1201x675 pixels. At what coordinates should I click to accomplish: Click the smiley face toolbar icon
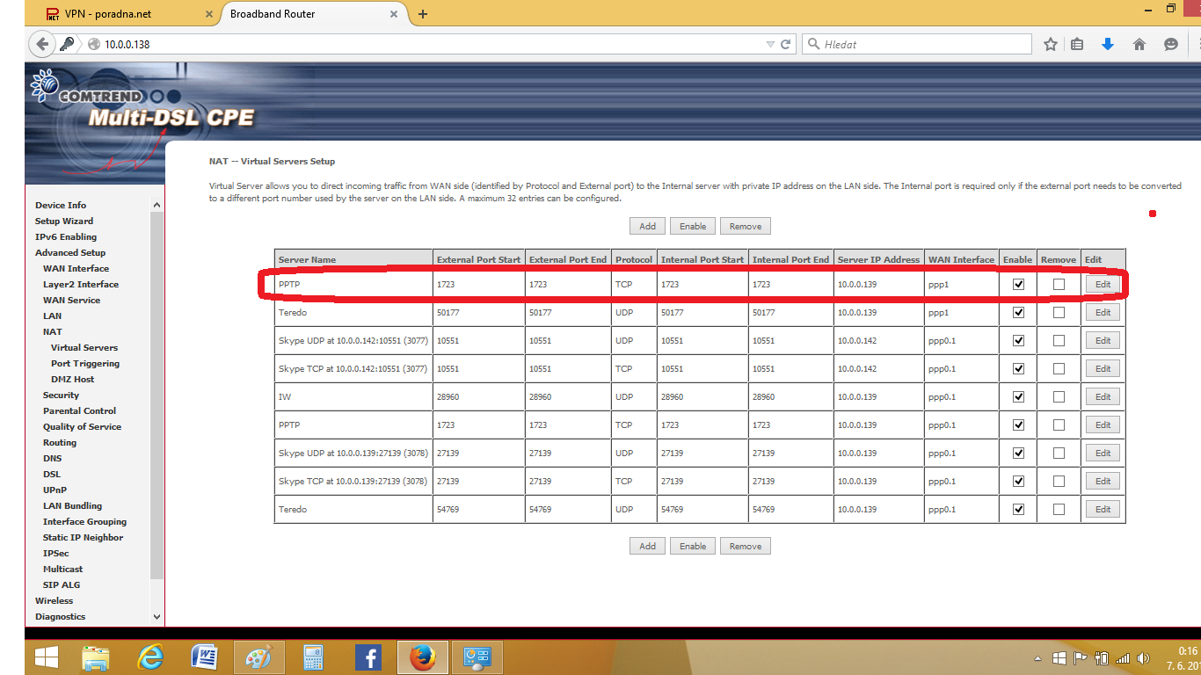click(x=1170, y=44)
